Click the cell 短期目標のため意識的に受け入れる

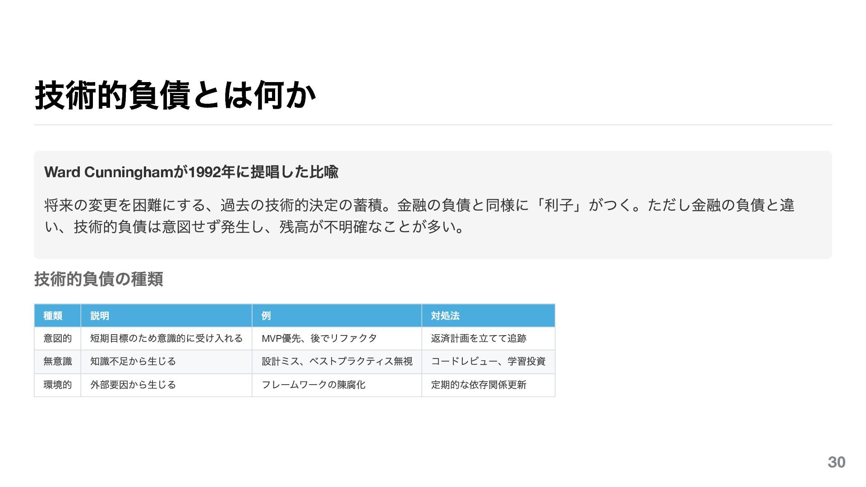pos(166,338)
